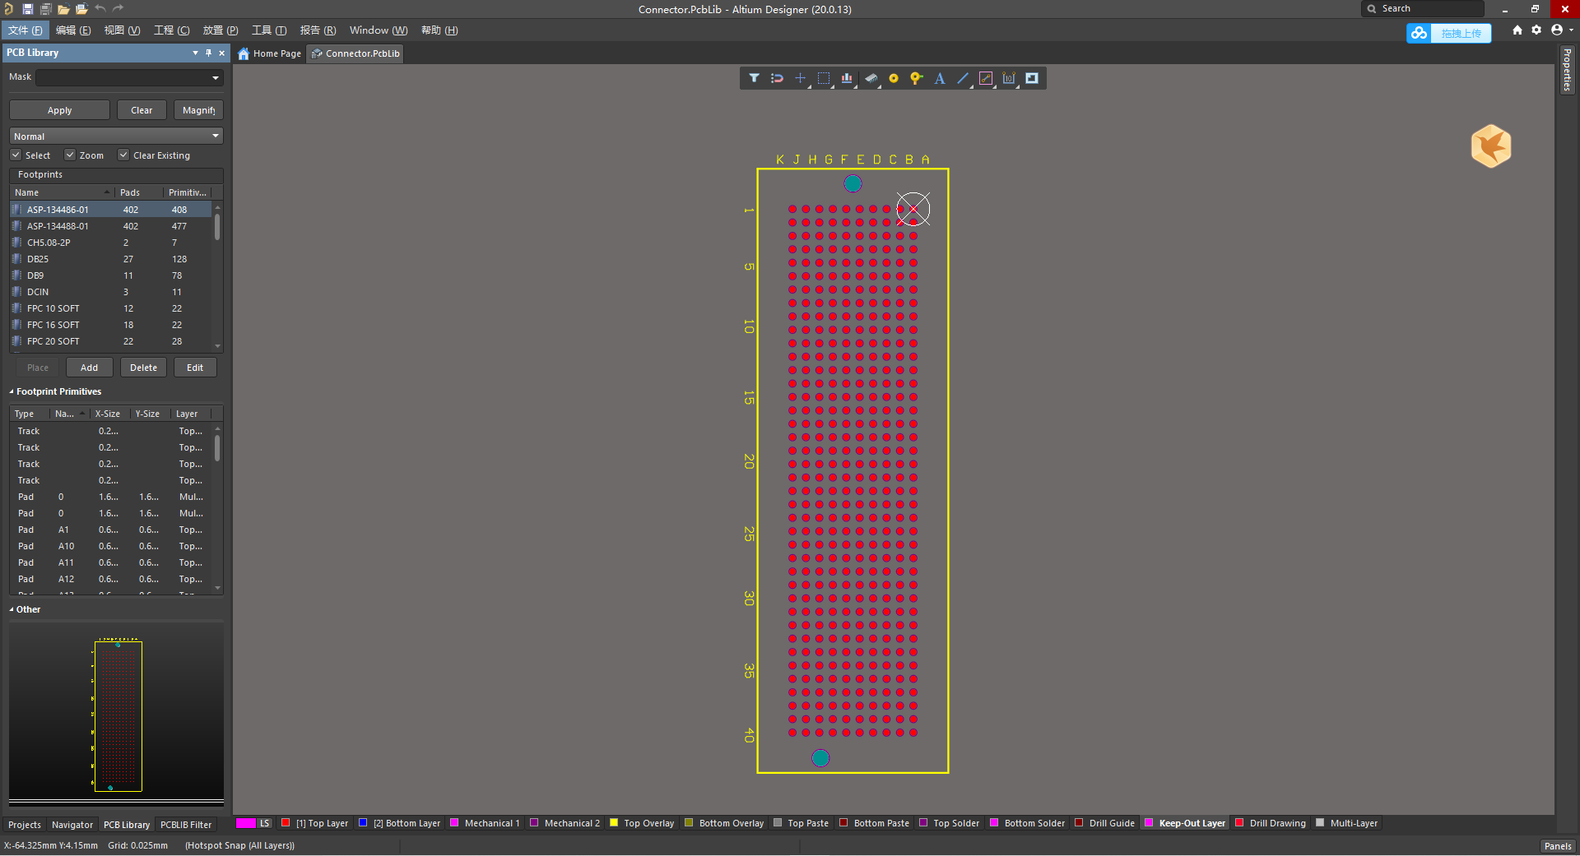Select the Mechanical 1 layer tab
Viewport: 1580px width, 856px height.
pos(486,823)
